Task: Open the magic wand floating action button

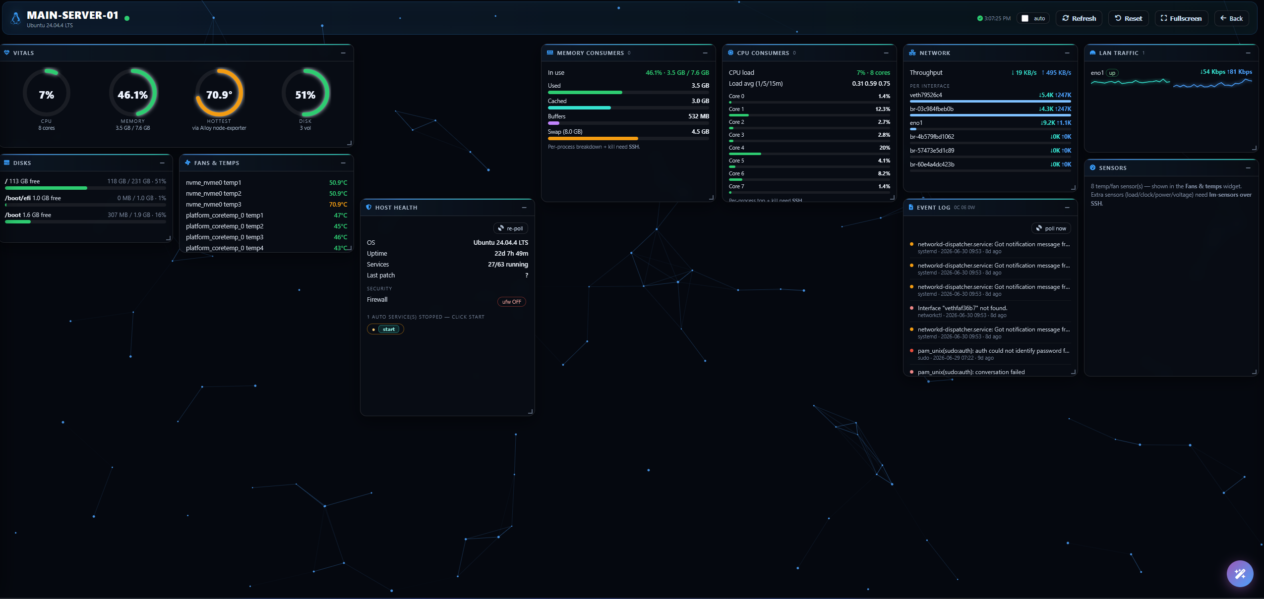Action: point(1240,574)
